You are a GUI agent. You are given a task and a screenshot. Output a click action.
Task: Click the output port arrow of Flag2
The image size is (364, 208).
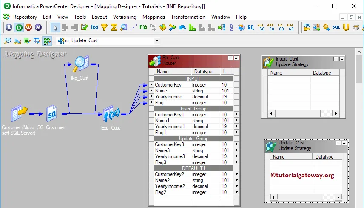[x=237, y=192]
